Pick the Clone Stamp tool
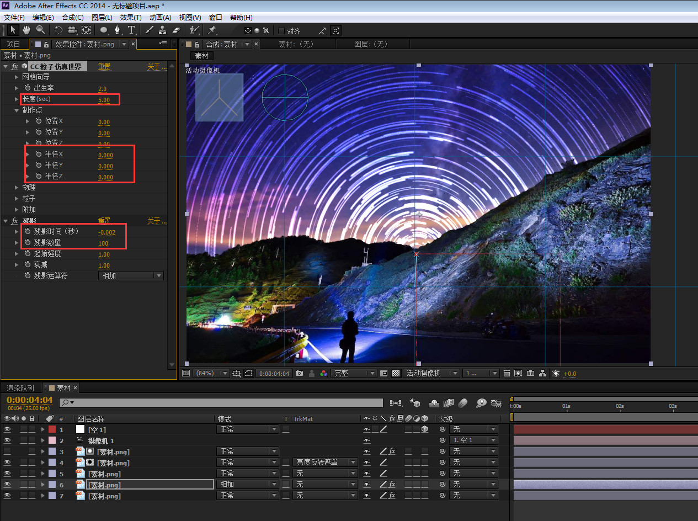This screenshot has height=521, width=698. (163, 30)
